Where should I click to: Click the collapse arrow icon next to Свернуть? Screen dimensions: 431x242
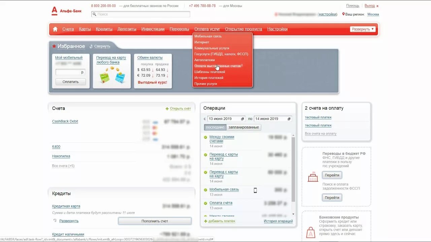[x=91, y=46]
